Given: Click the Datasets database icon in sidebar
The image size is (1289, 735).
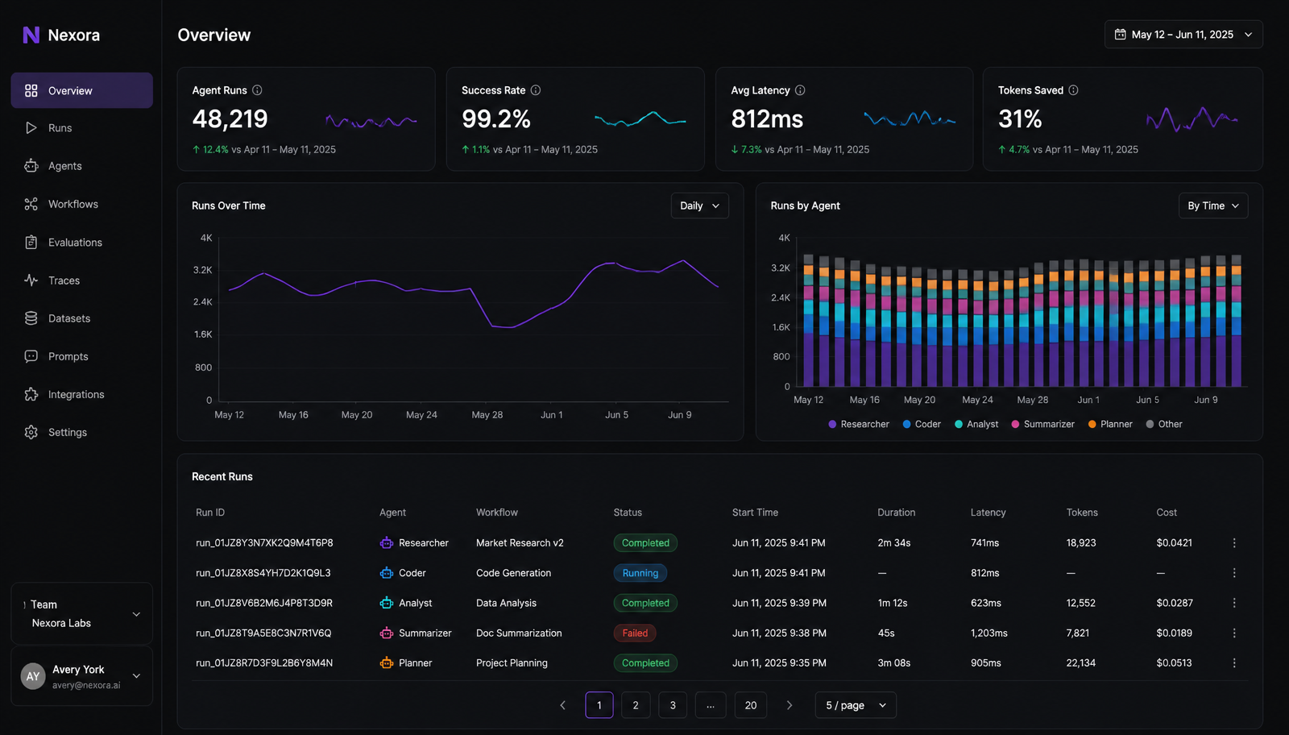Looking at the screenshot, I should pyautogui.click(x=31, y=318).
